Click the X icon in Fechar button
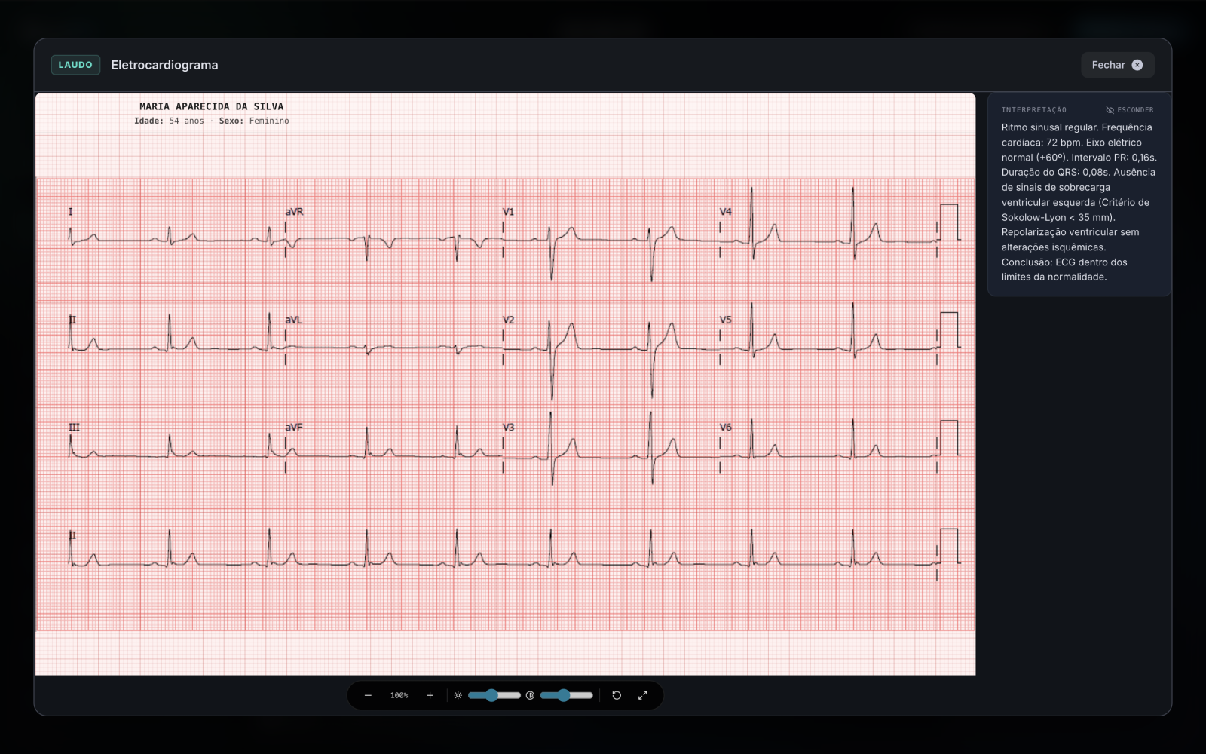1206x754 pixels. click(1137, 65)
